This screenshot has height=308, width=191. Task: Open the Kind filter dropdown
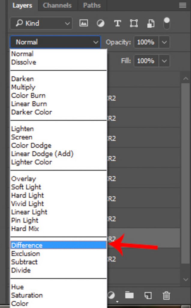(41, 23)
